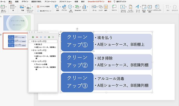Screen dimensions: 179x106
Task: Insert a 3D Model
Action: click(x=70, y=7)
